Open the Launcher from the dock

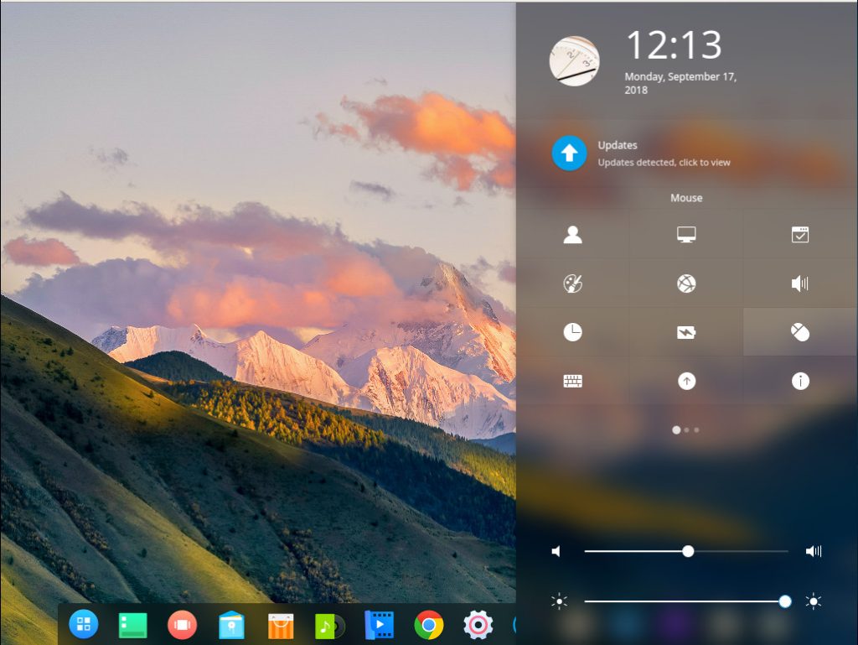point(84,624)
